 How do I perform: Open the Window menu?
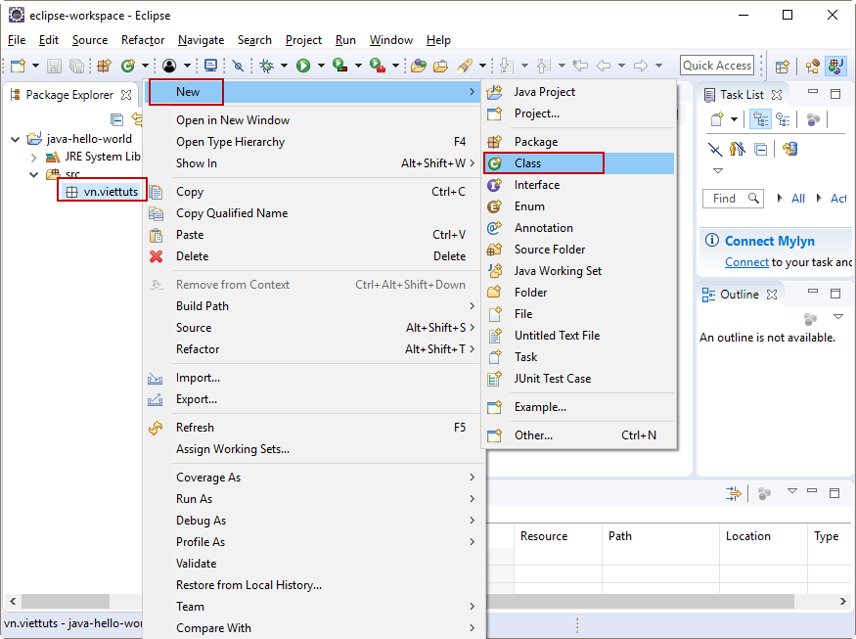[x=391, y=40]
